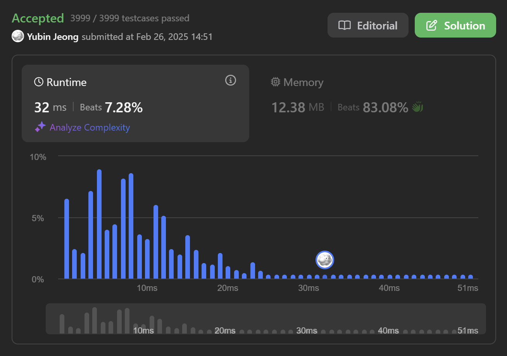Click the 20ms label in the mini overview
The height and width of the screenshot is (356, 507).
(225, 330)
